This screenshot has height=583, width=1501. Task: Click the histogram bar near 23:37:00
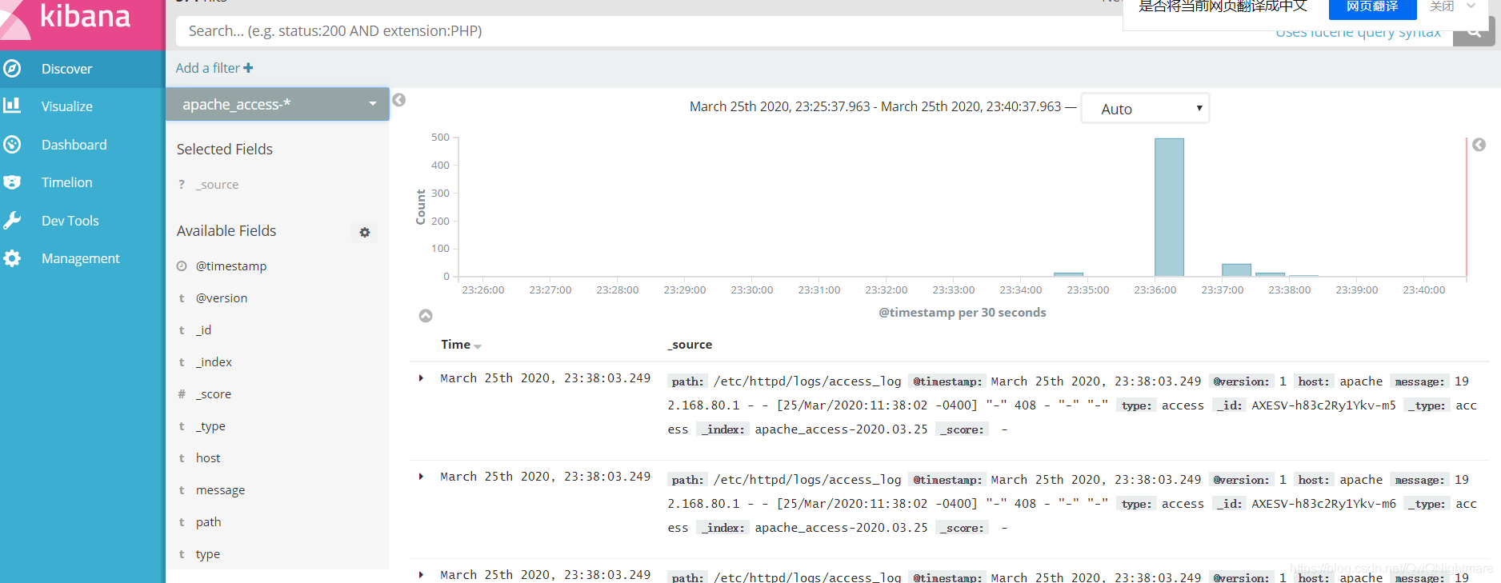coord(1236,270)
